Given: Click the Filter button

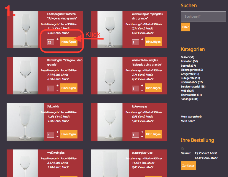Looking at the screenshot, I should tap(185, 27).
